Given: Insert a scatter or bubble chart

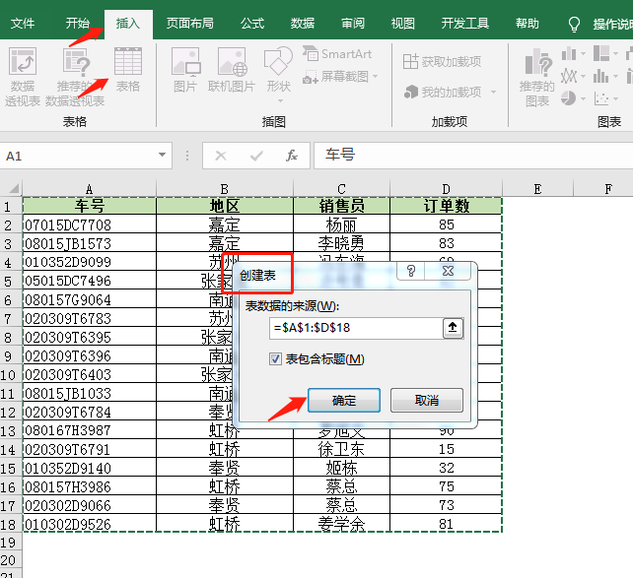Looking at the screenshot, I should tap(601, 98).
